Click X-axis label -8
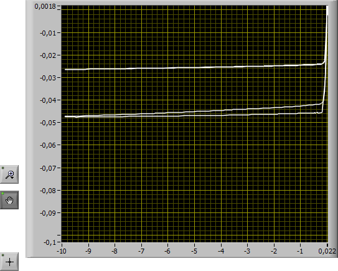 (115, 251)
